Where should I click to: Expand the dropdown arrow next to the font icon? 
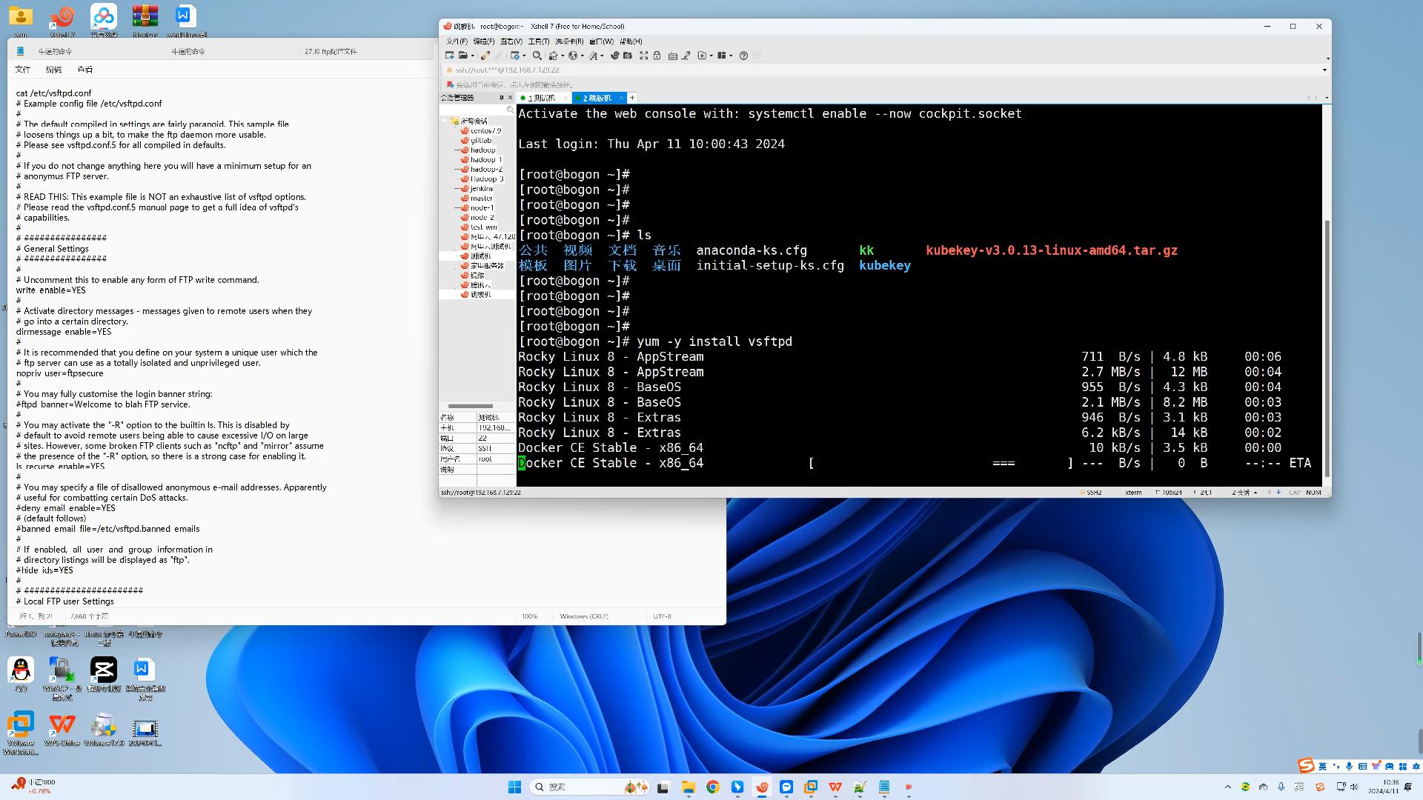point(602,56)
